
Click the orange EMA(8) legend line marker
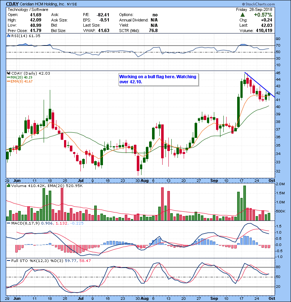8,81
